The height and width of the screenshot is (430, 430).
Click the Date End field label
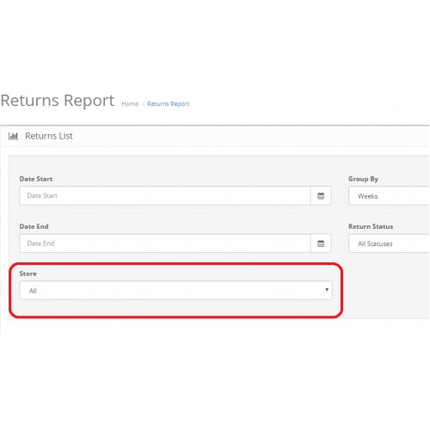34,226
